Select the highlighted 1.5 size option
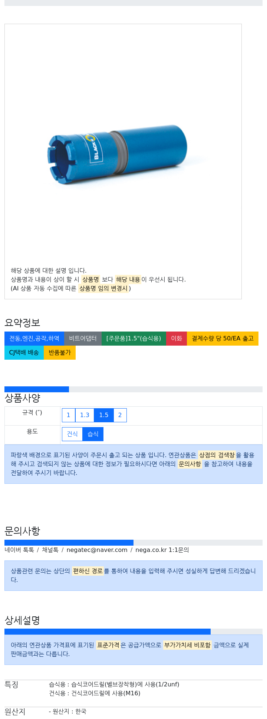 tap(104, 415)
